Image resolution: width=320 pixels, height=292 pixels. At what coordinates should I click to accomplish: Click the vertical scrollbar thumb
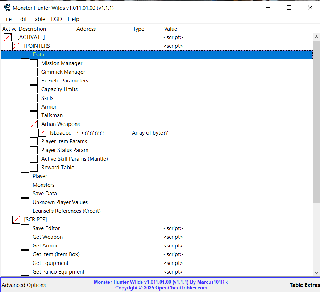316,122
